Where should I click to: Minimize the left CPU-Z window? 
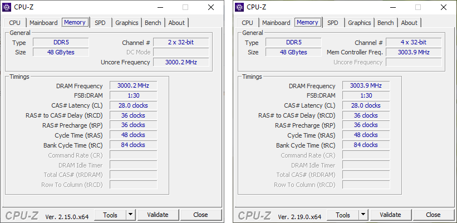(x=160, y=7)
